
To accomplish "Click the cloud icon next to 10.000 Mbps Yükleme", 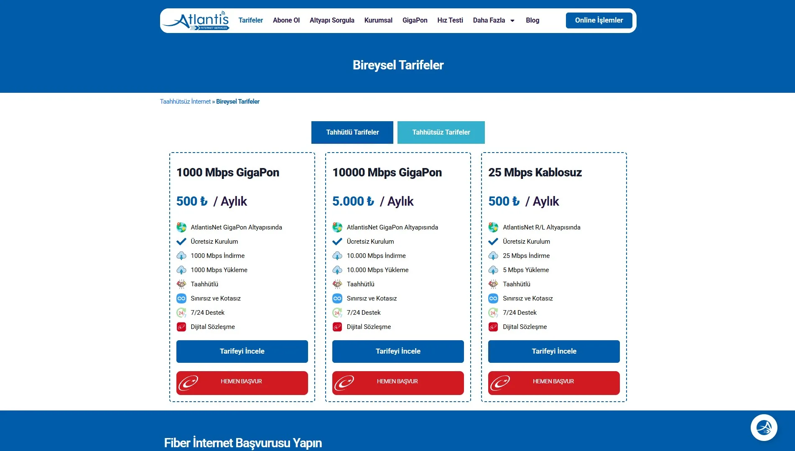I will coord(337,270).
